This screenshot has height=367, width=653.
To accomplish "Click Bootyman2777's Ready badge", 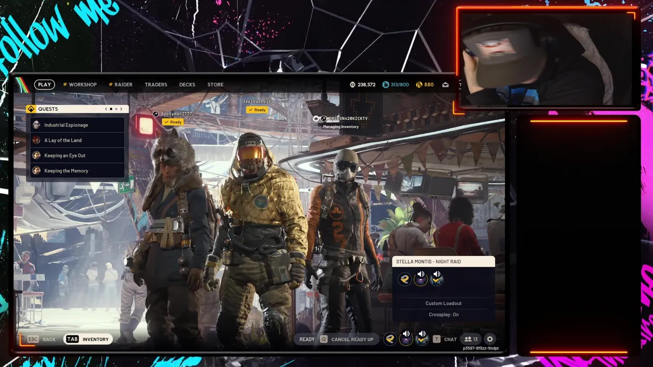I will tap(173, 122).
